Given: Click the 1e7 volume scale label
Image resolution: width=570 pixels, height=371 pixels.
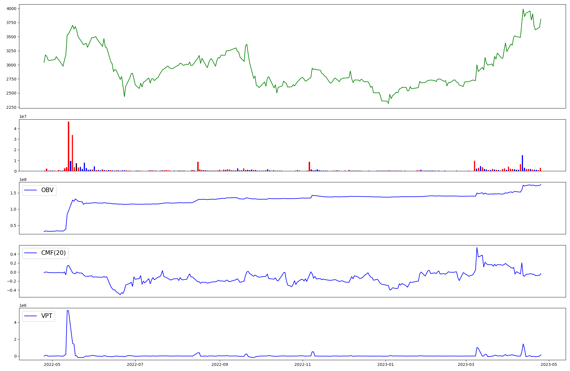Looking at the screenshot, I should click(x=23, y=116).
